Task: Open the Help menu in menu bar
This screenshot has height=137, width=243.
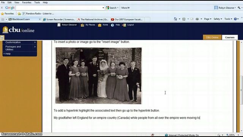Action: click(x=45, y=3)
